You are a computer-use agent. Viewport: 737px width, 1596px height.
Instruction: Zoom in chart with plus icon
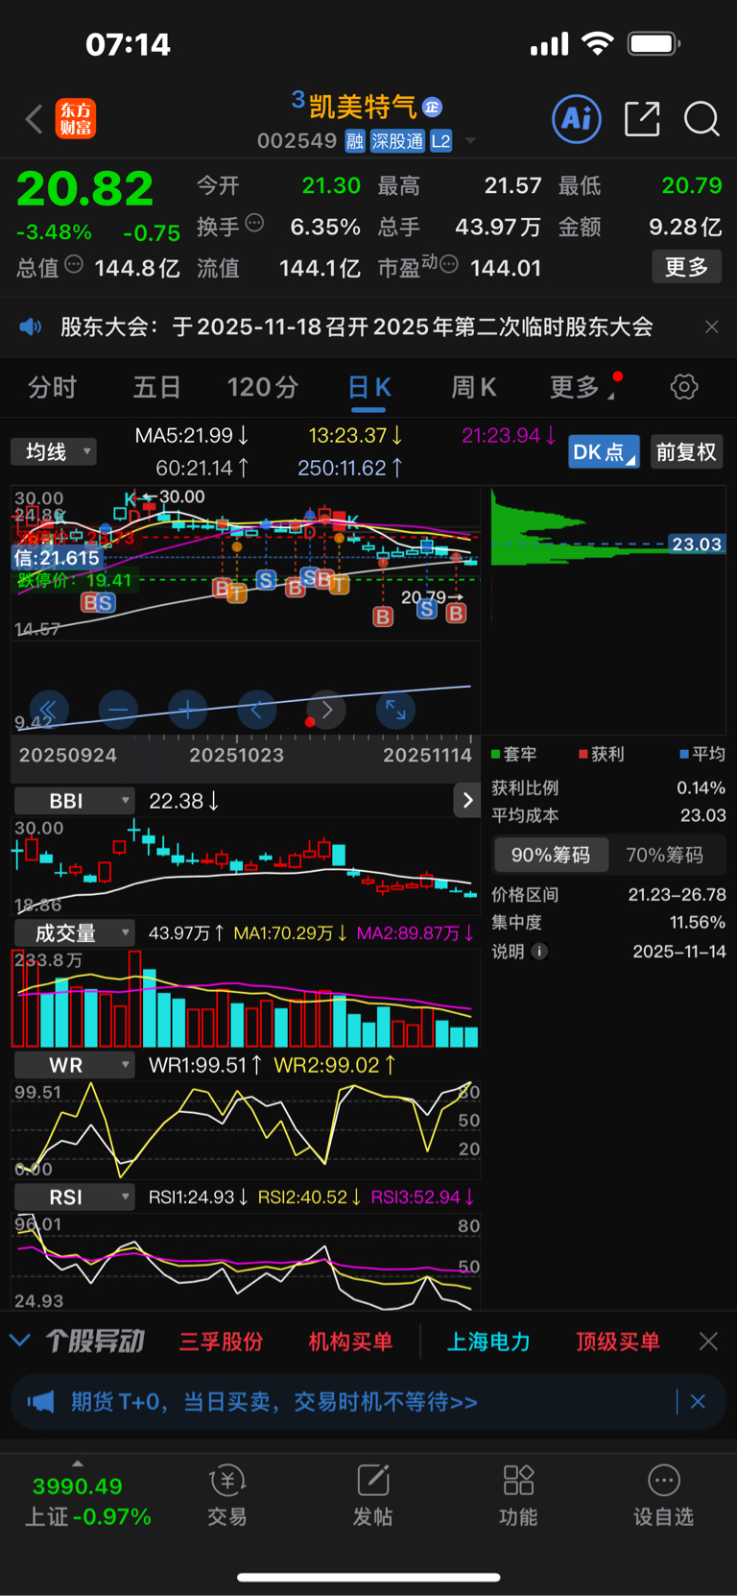(187, 710)
